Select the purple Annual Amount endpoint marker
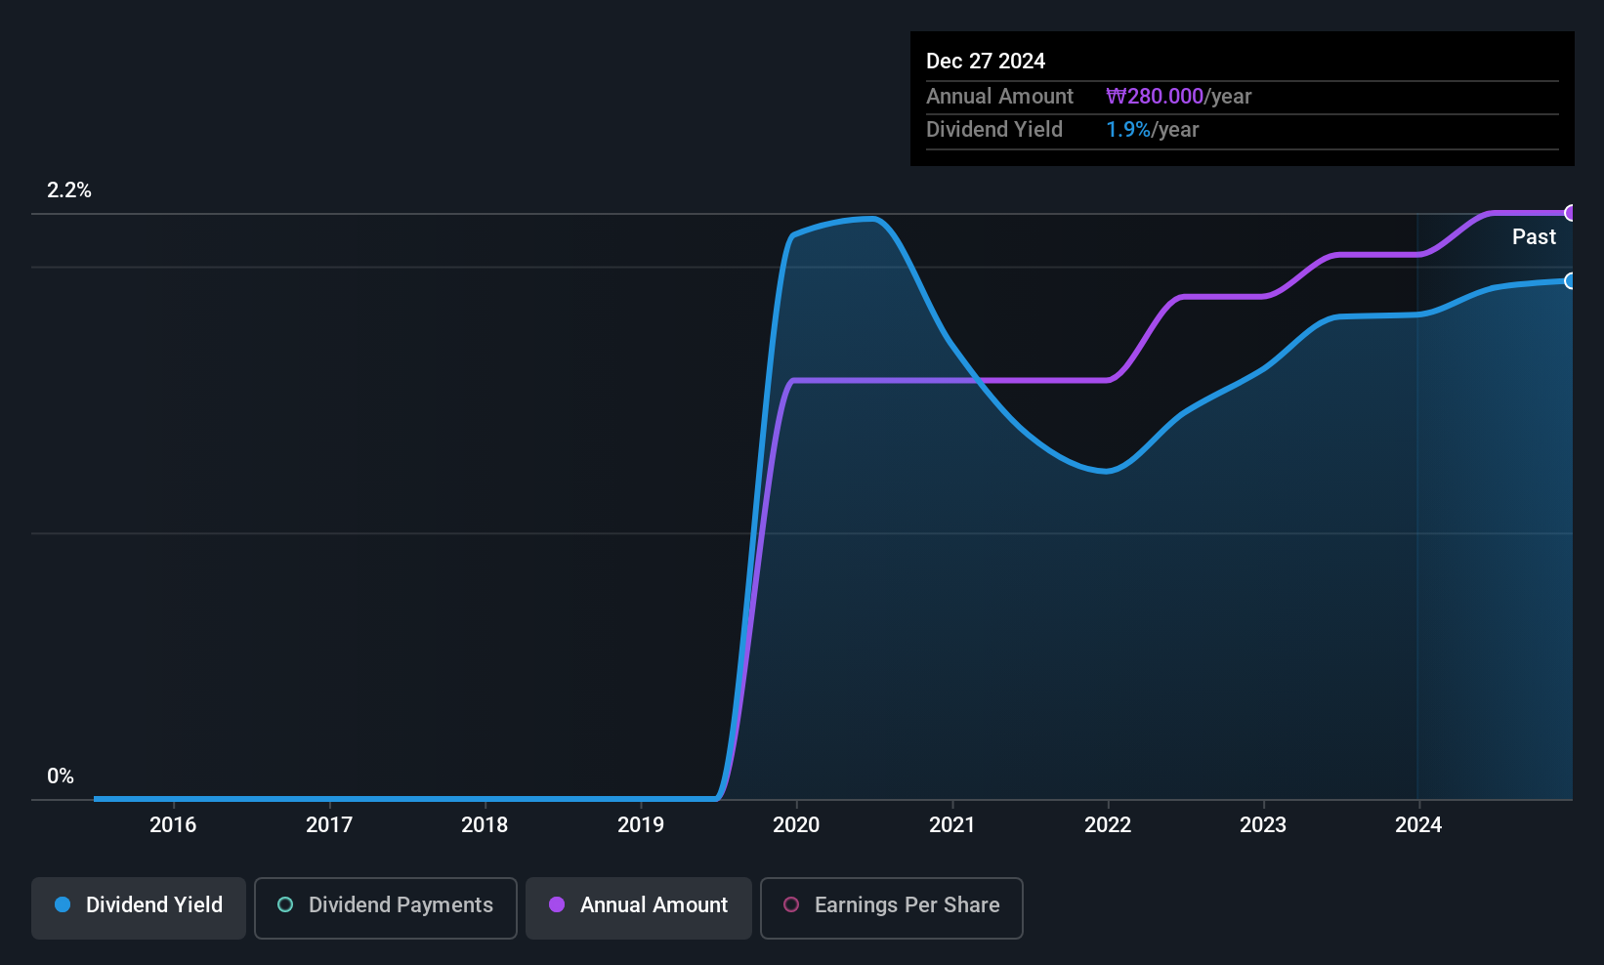Screen dimensions: 1604x965 pos(1571,213)
